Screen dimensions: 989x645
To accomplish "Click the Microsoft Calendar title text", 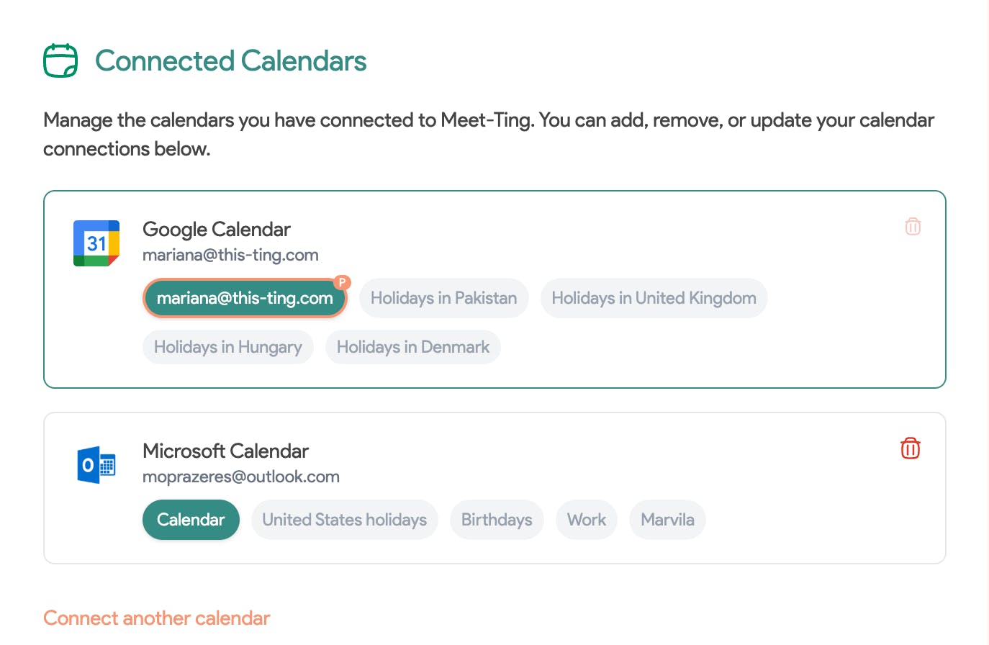I will pos(225,451).
